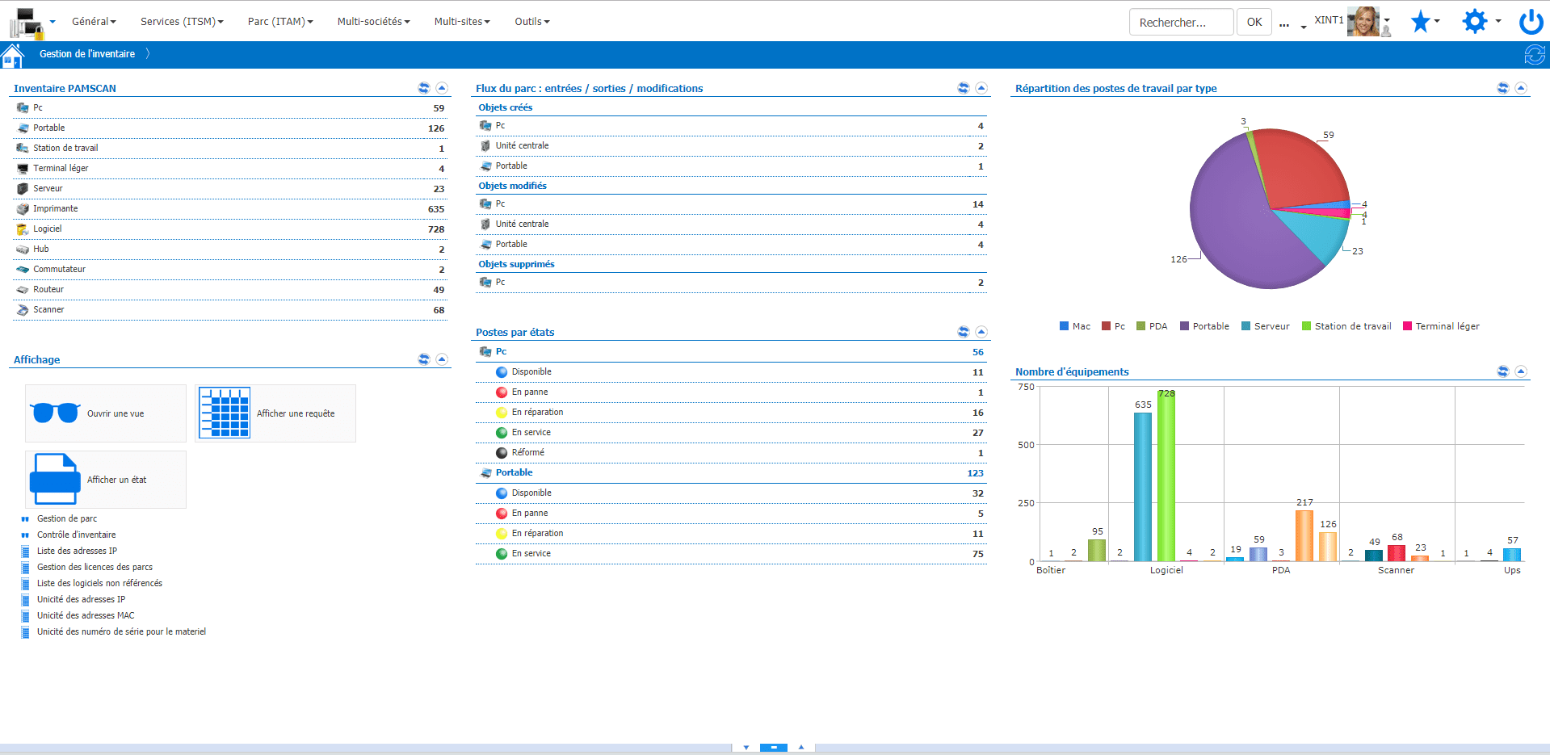Refresh the Affichage panel

click(x=424, y=359)
